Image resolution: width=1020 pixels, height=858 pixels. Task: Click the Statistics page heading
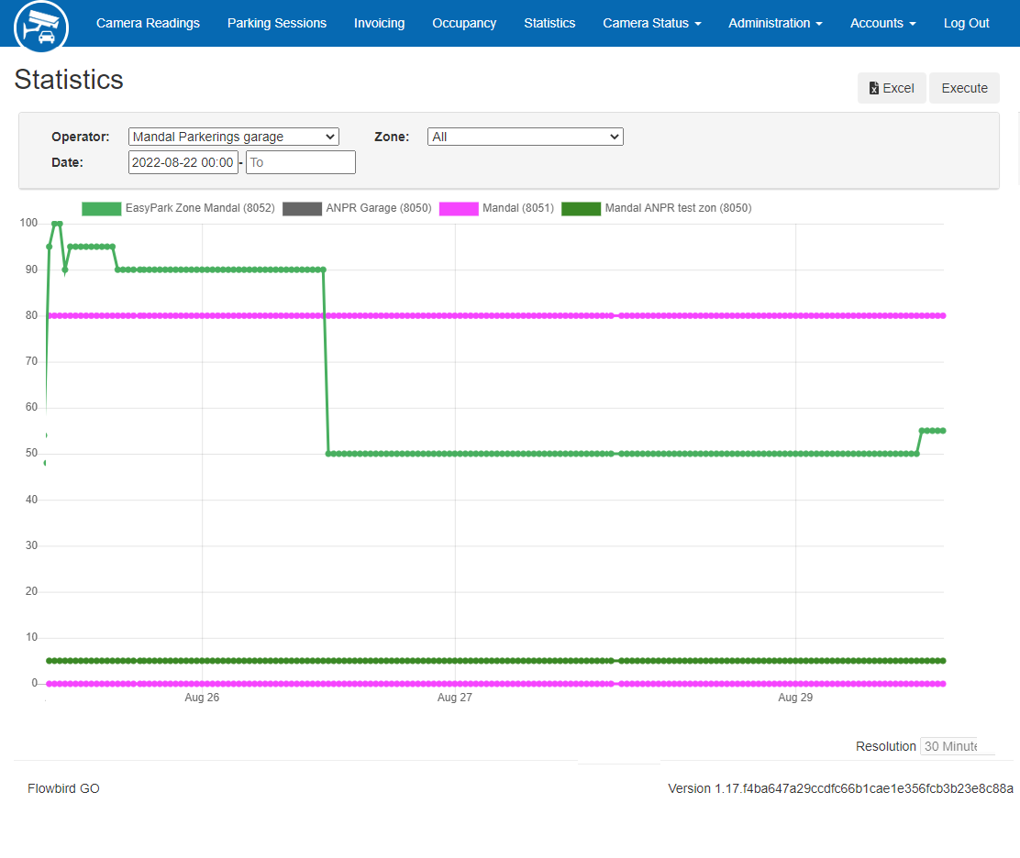pos(69,80)
